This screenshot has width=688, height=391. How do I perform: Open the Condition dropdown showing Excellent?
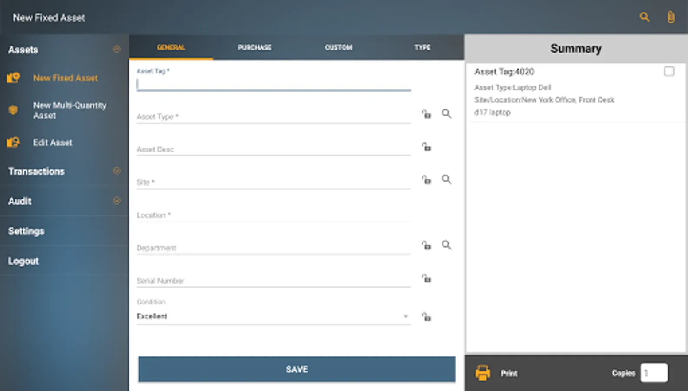point(274,316)
